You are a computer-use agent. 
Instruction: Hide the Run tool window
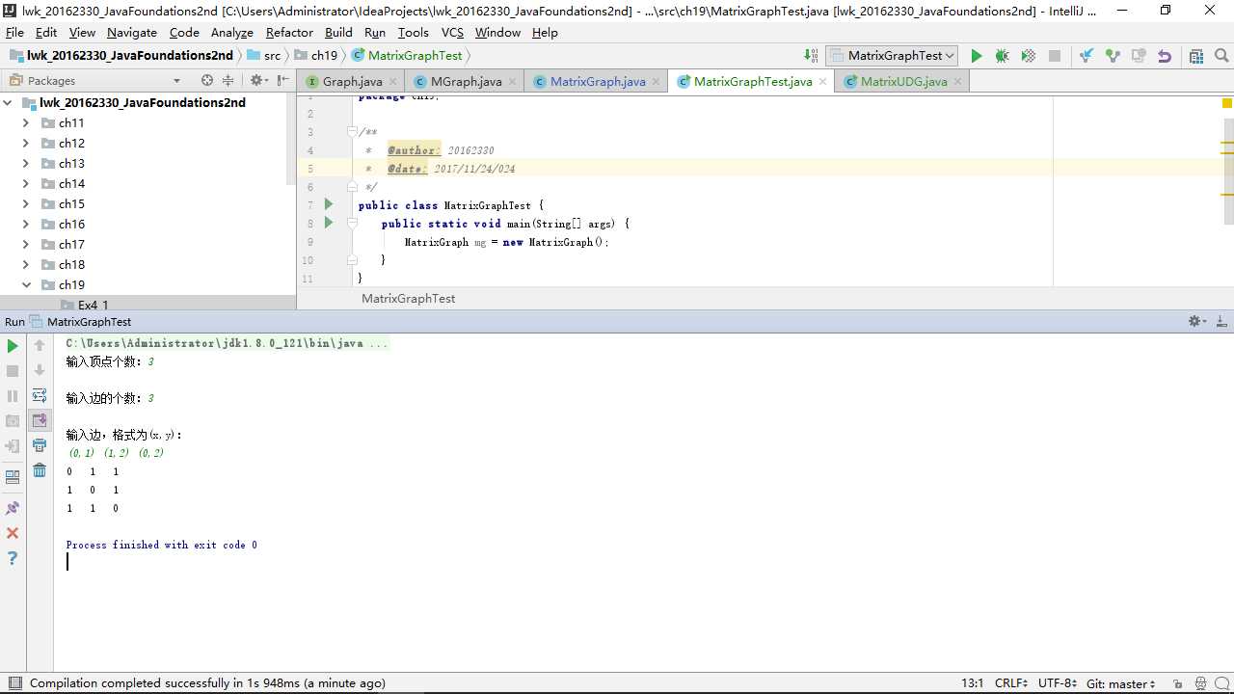click(x=1221, y=321)
